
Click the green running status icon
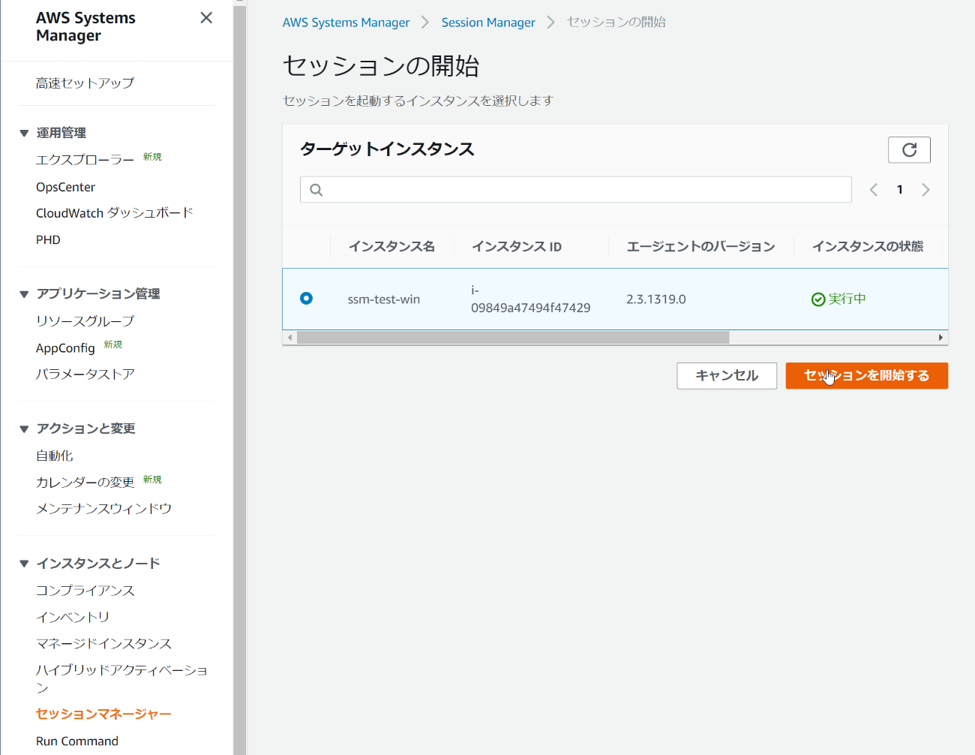(818, 299)
